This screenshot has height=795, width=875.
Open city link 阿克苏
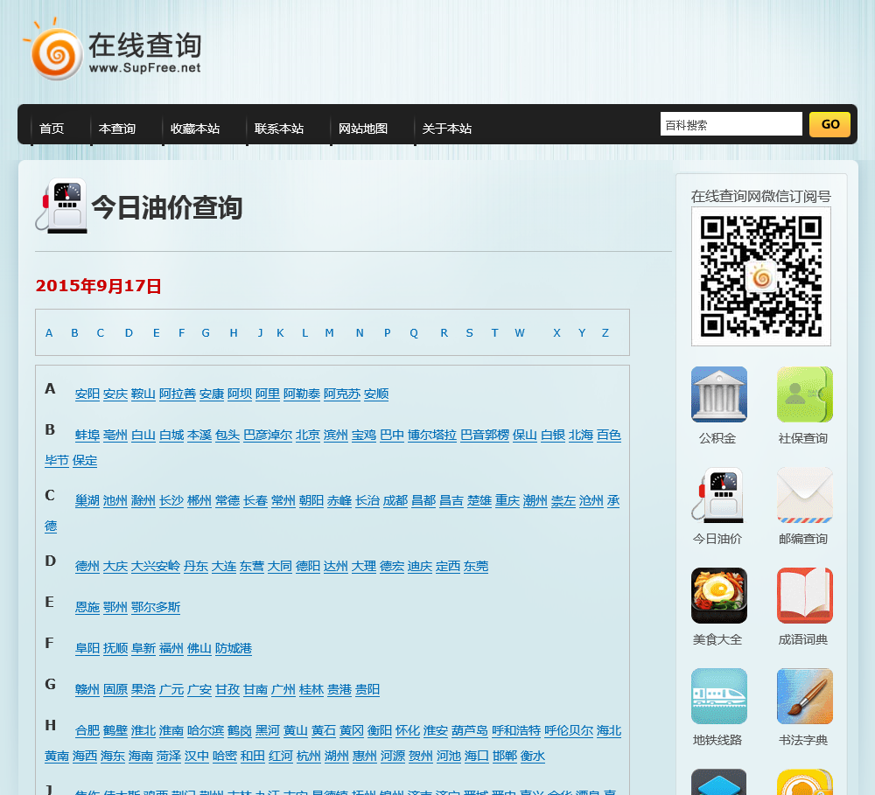click(x=342, y=394)
